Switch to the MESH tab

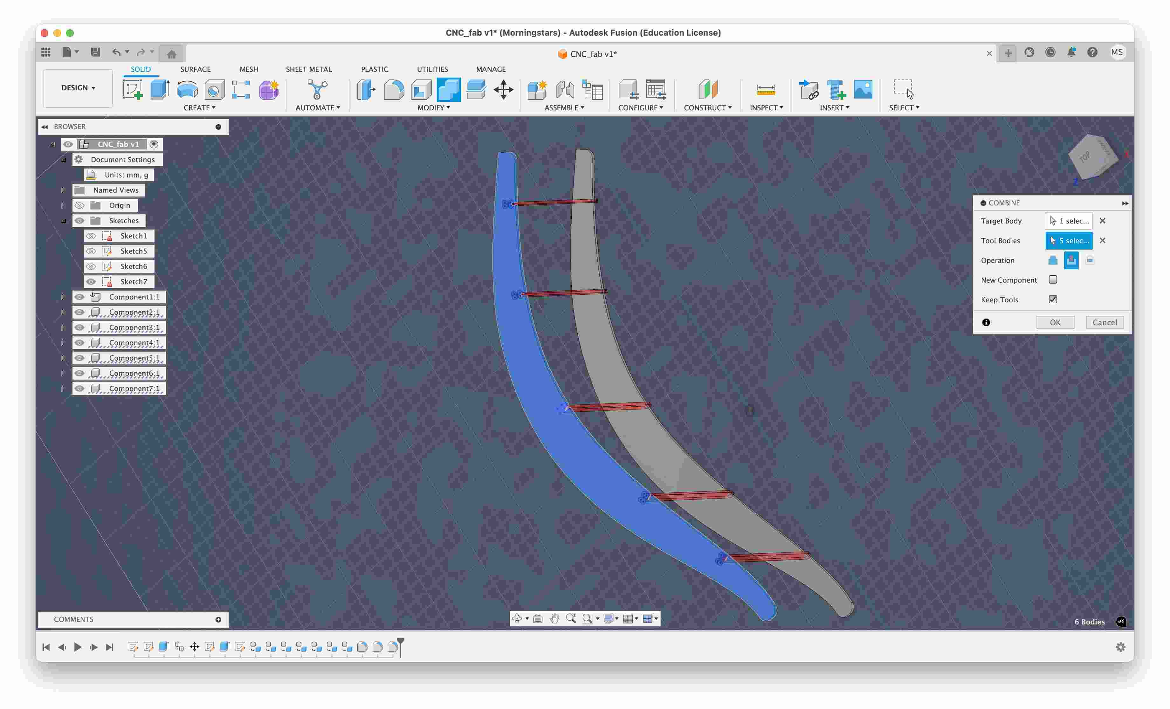pyautogui.click(x=249, y=69)
